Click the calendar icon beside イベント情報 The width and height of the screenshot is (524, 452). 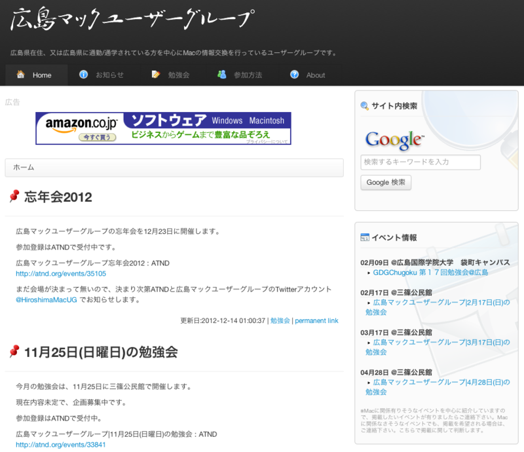365,237
